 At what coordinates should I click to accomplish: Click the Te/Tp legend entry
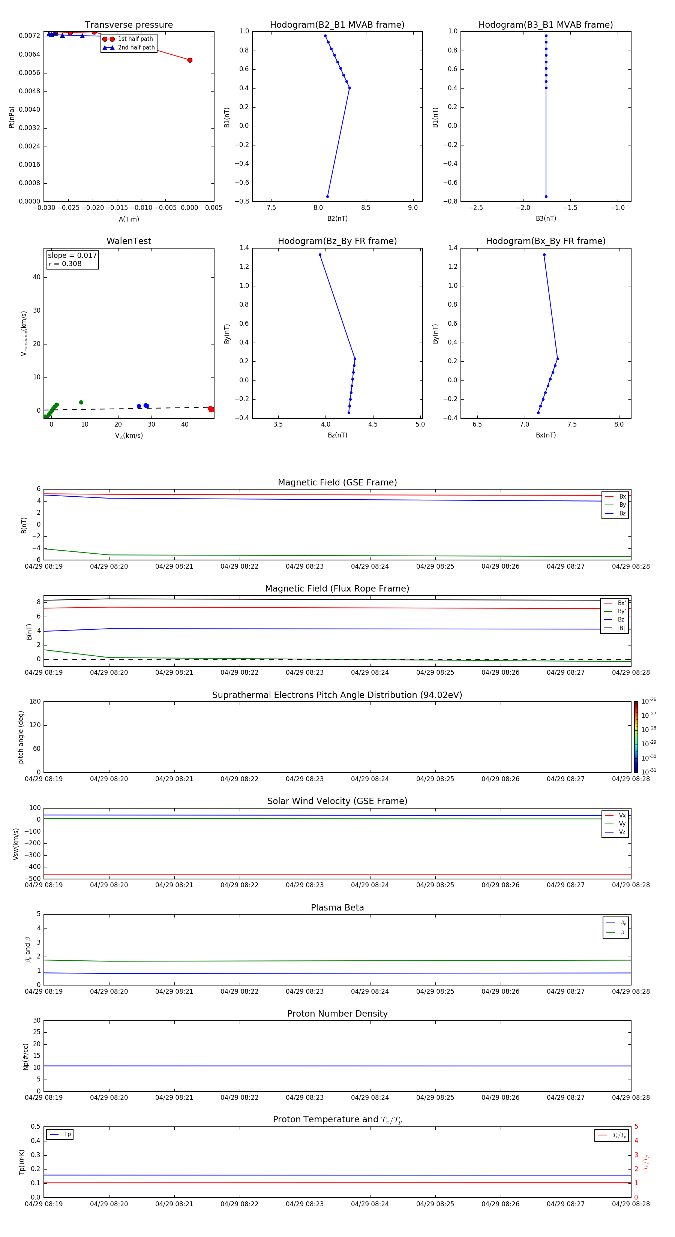tap(612, 1135)
